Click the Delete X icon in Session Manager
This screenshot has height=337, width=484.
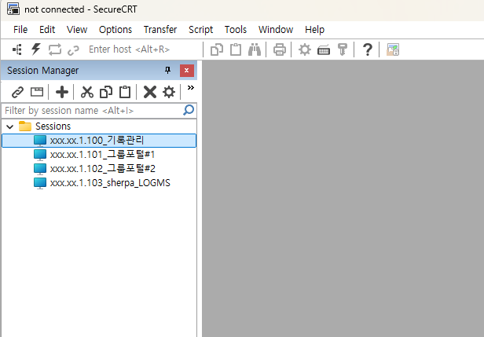coord(150,92)
